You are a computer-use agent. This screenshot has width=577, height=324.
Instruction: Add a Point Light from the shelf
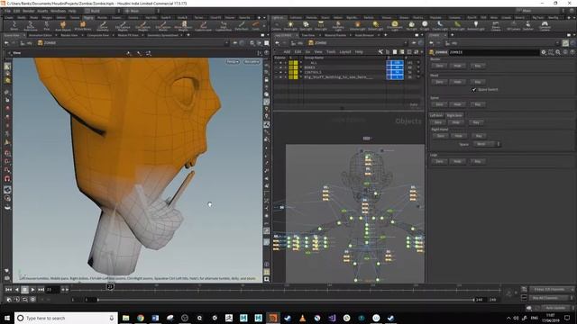290,26
